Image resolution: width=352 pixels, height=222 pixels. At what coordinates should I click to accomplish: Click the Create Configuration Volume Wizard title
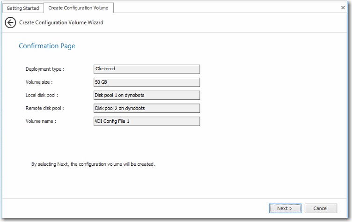tap(61, 22)
